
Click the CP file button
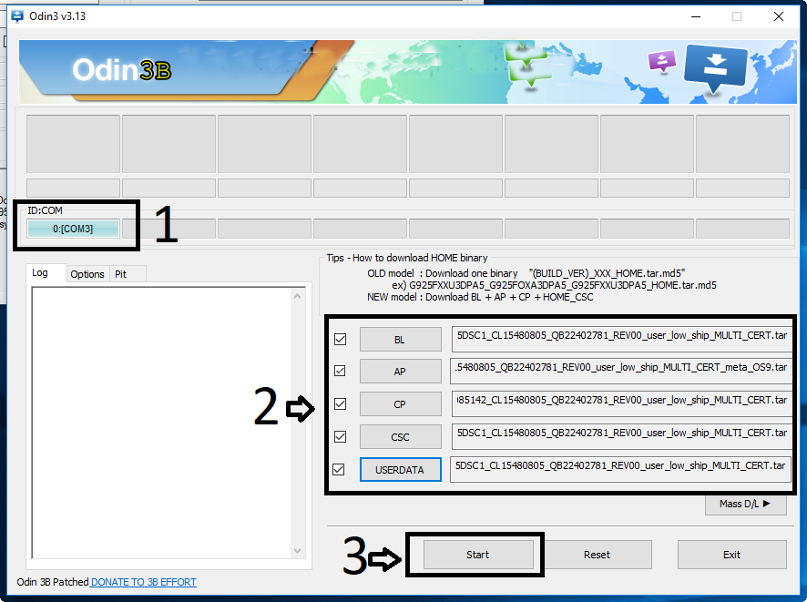(401, 404)
